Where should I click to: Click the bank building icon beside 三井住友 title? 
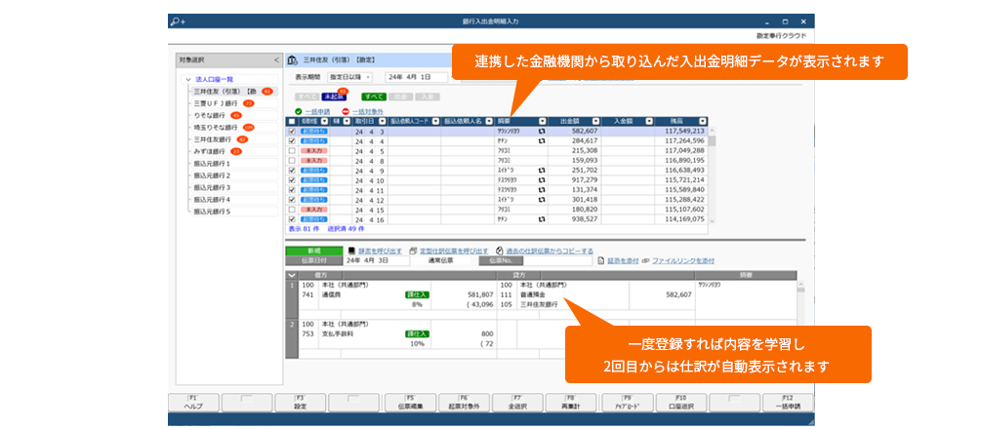coord(292,60)
